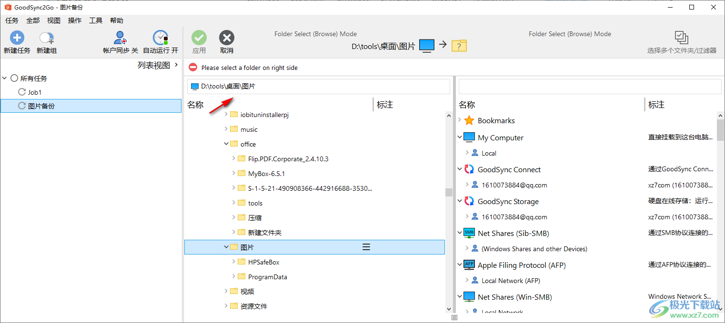This screenshot has height=323, width=725.
Task: Expand the Bookmarks section
Action: pos(460,120)
